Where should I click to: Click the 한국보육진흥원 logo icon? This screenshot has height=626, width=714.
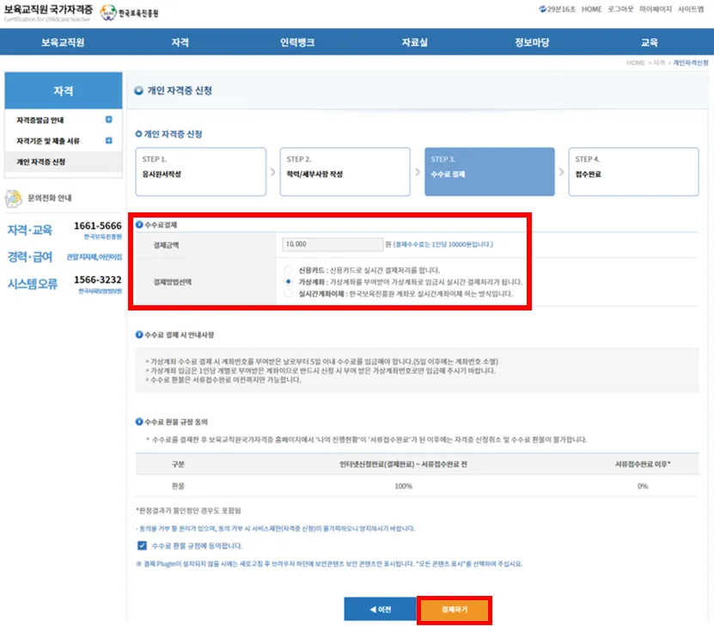107,13
